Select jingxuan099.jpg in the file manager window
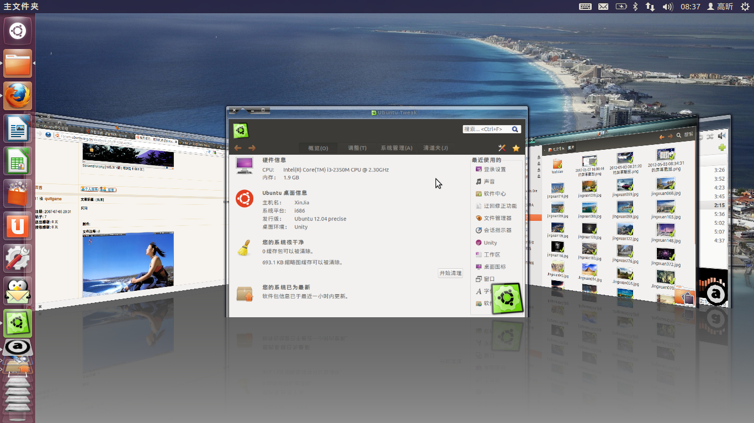This screenshot has height=423, width=754. (625, 210)
